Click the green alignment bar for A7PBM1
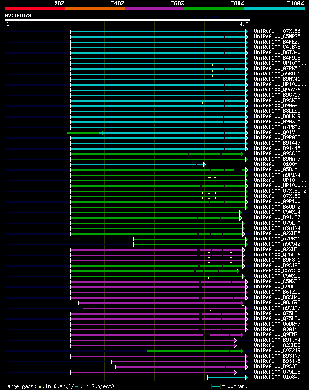309x390 pixels. coord(190,239)
